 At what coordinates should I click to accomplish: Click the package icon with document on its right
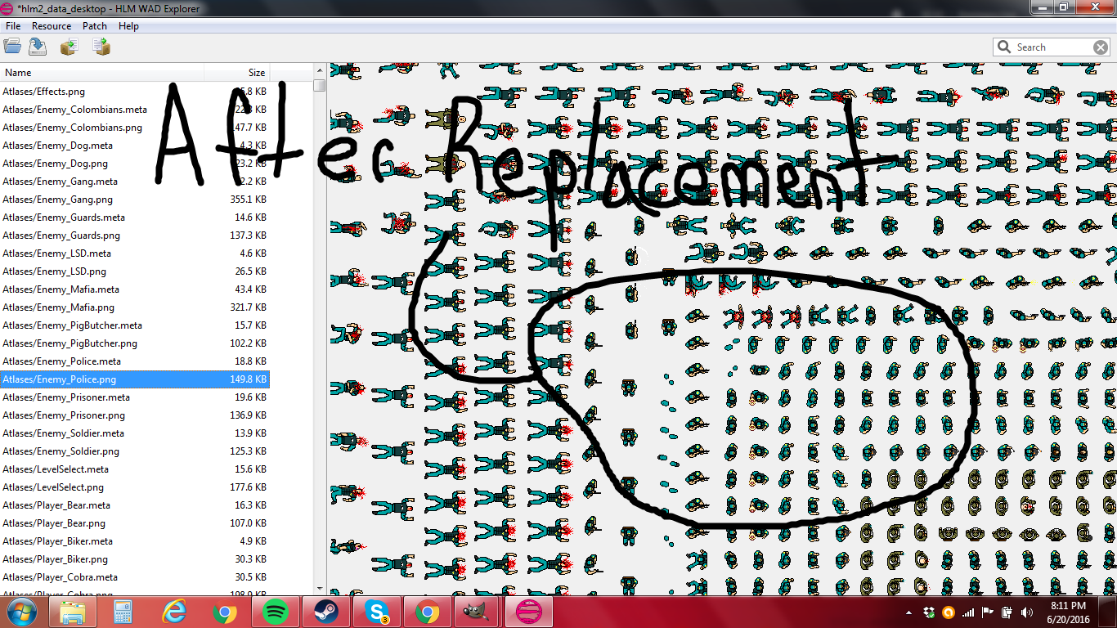point(69,47)
